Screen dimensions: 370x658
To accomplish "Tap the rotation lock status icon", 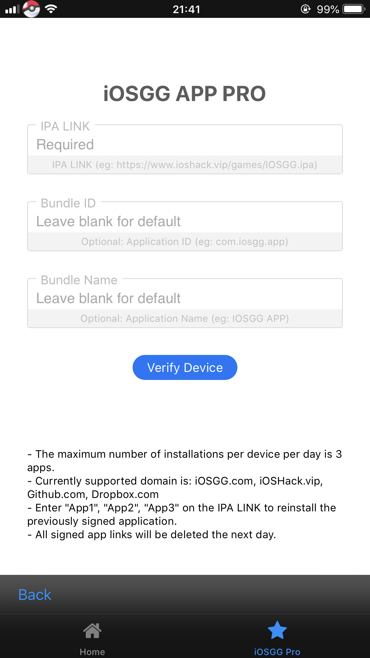I will [305, 9].
